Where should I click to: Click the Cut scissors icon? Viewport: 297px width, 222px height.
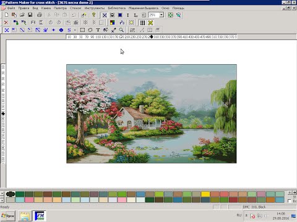49,15
